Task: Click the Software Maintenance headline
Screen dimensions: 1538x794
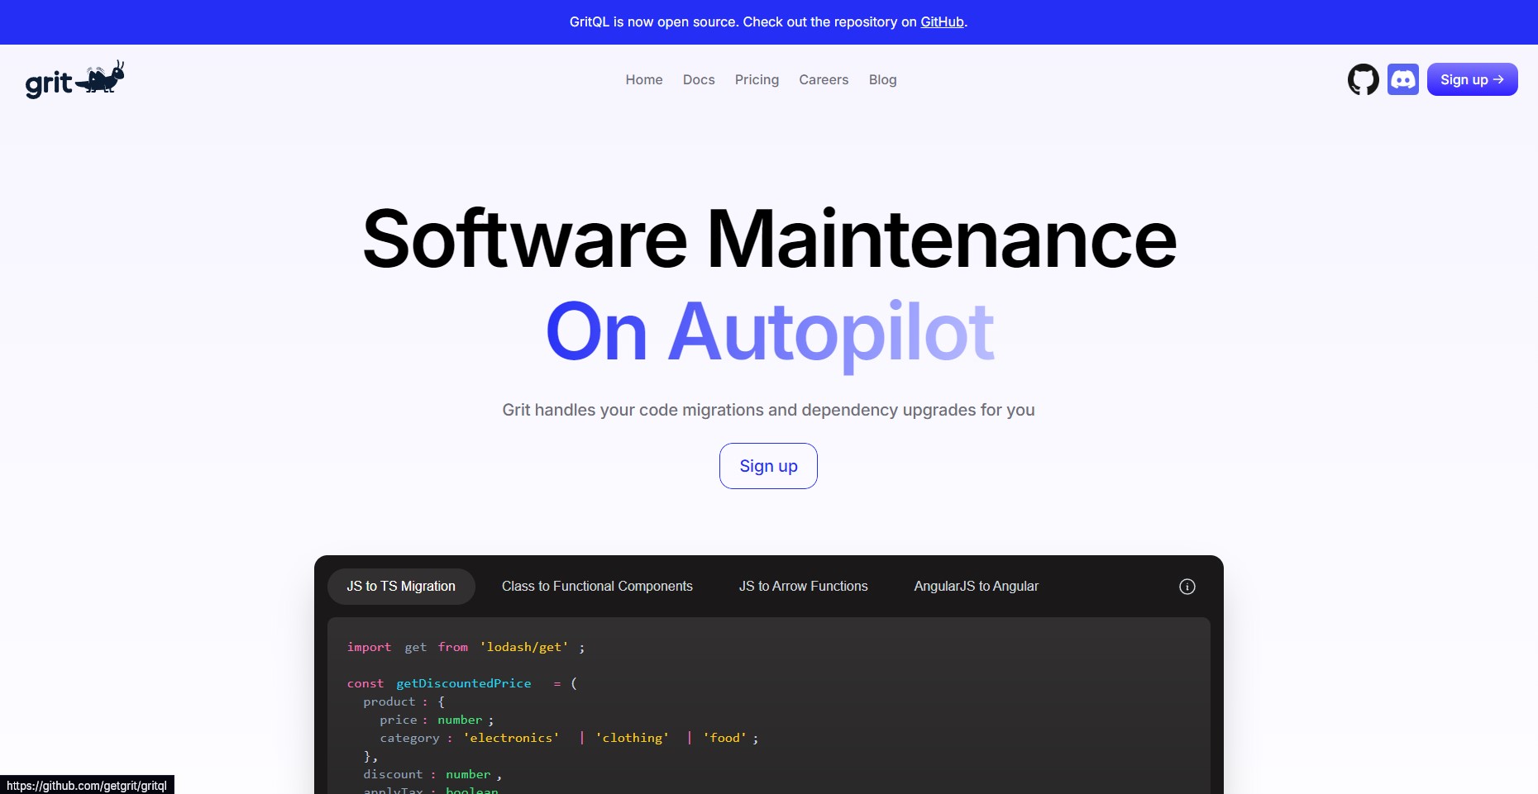Action: pos(769,239)
